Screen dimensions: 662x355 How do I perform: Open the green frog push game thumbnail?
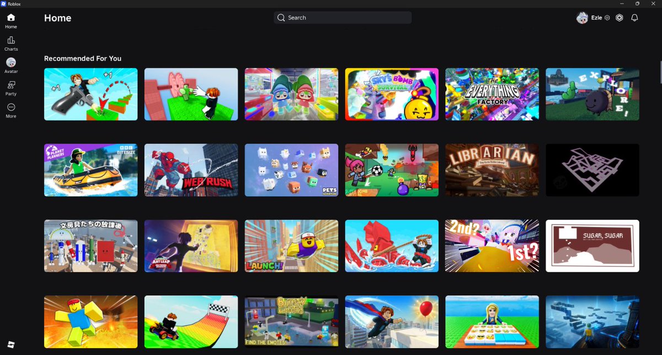coord(191,94)
